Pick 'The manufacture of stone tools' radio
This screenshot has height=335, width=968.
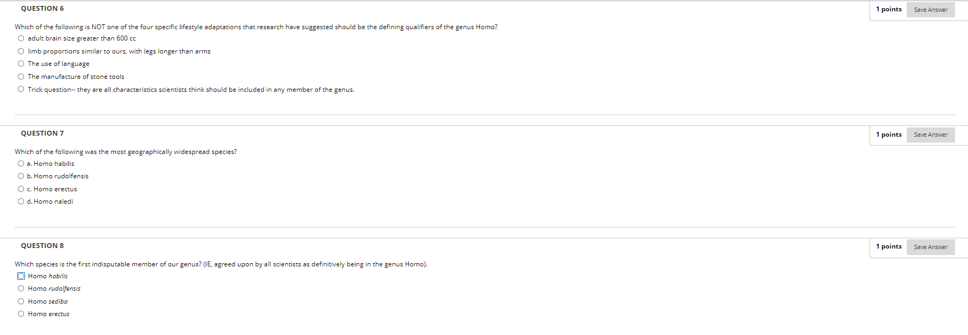click(21, 77)
